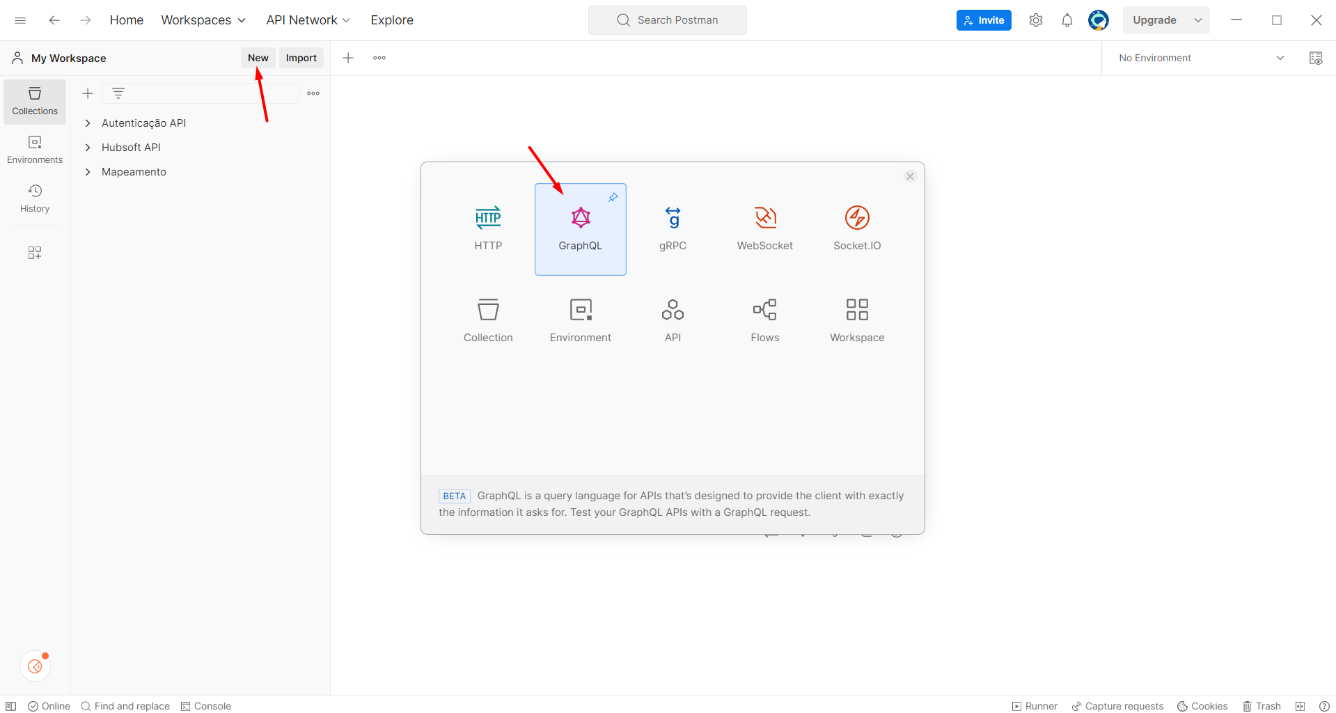
Task: Click the Import button
Action: pyautogui.click(x=301, y=58)
